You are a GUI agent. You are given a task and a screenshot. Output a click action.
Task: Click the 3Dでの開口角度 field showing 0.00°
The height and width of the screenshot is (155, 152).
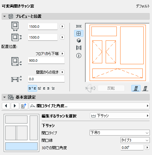click(132, 148)
